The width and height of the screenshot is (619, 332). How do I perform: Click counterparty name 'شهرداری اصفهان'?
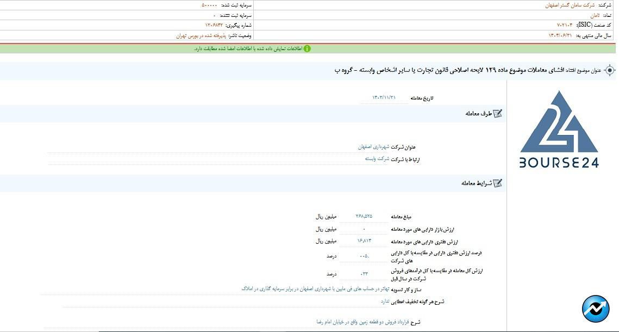coord(373,147)
